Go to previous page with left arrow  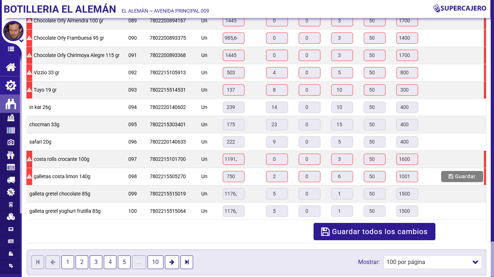[53, 262]
